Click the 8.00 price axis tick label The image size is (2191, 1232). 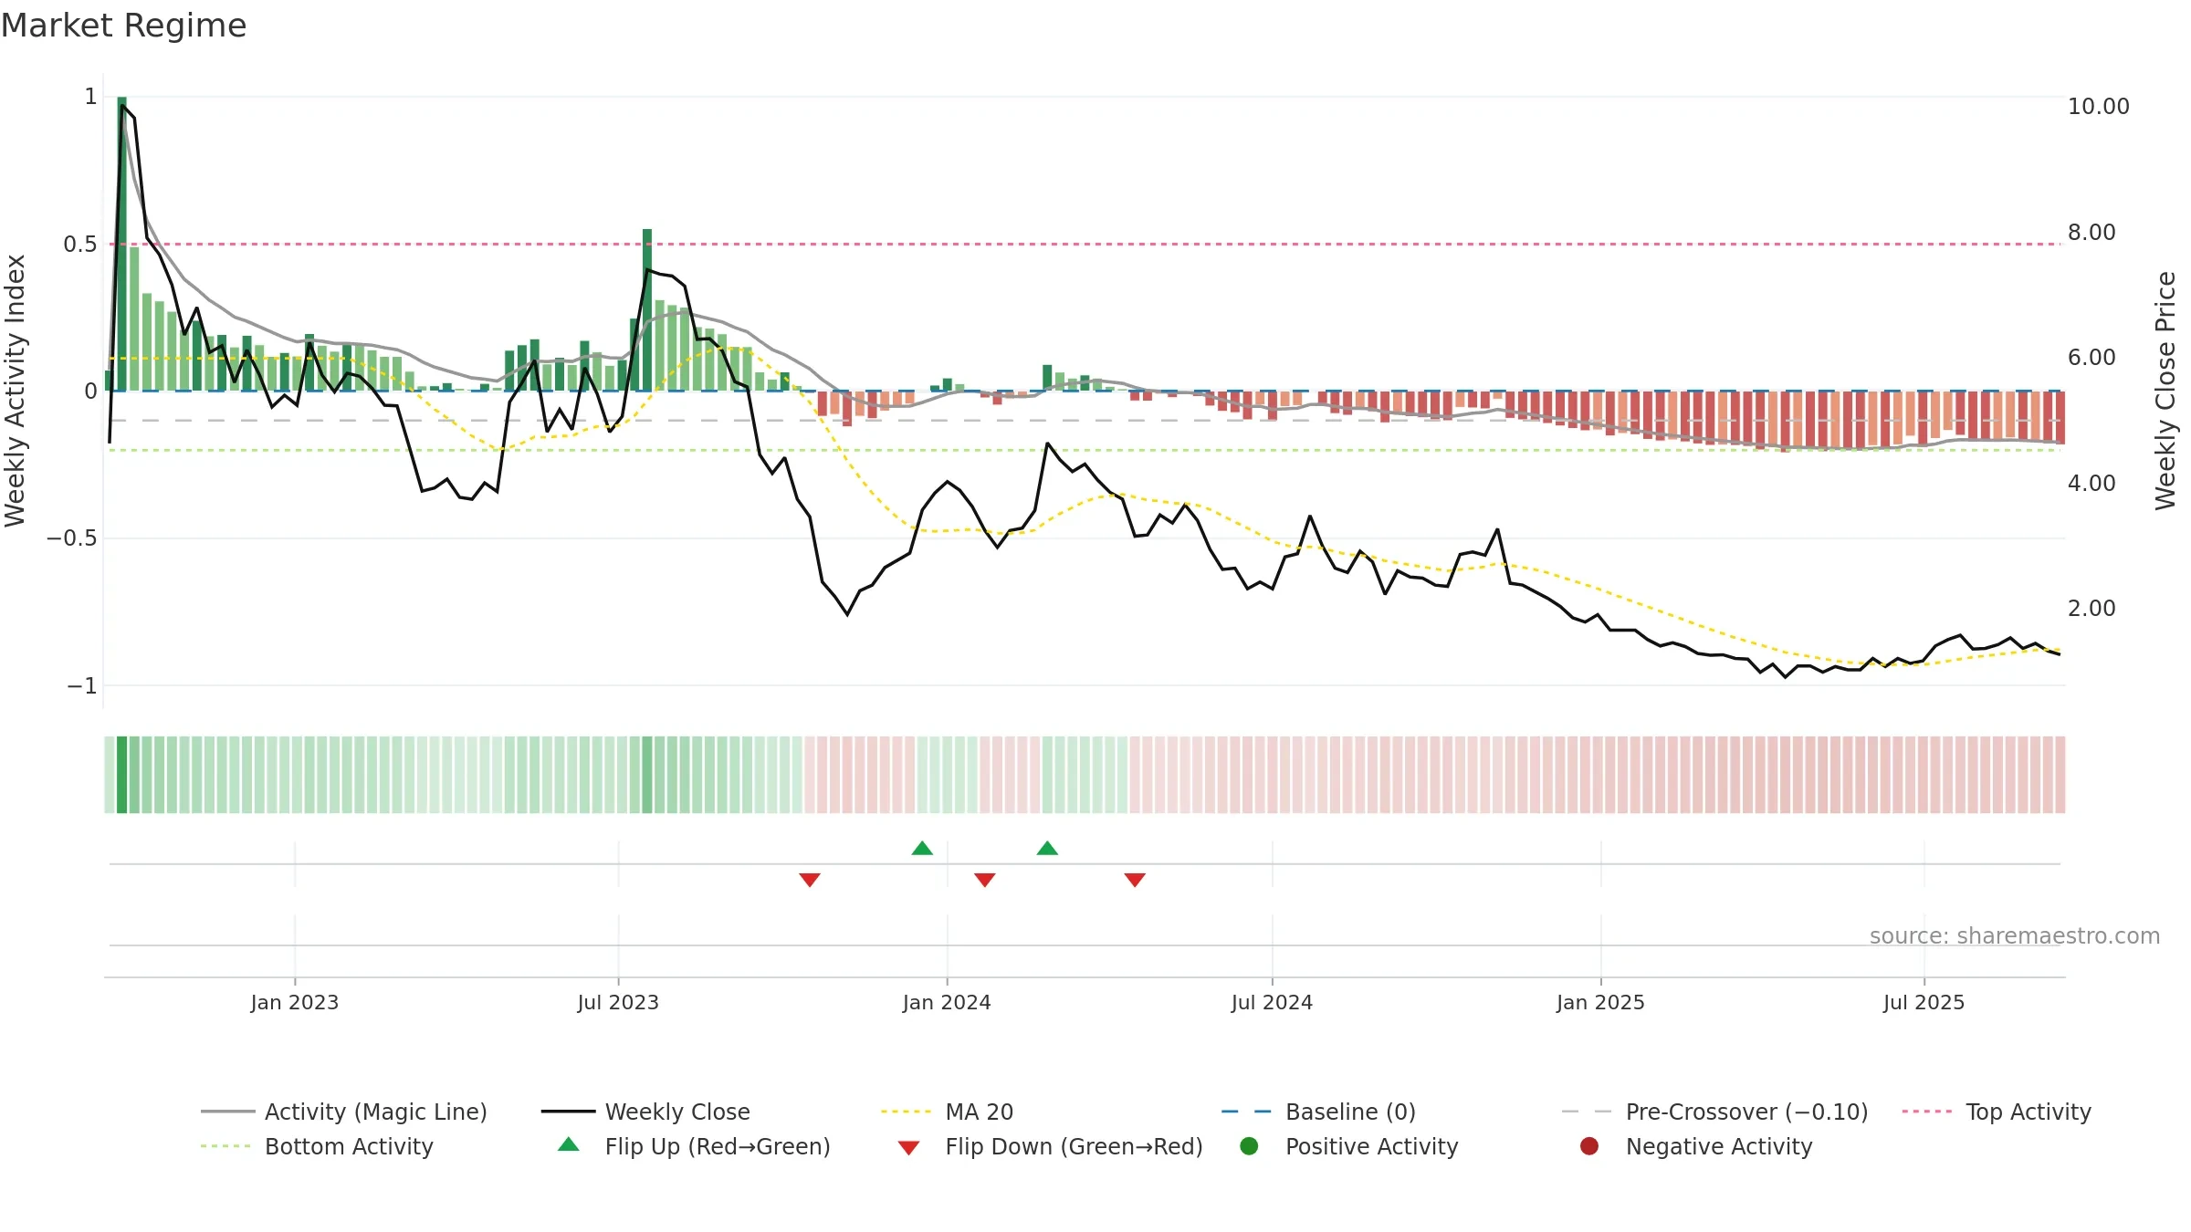(2091, 232)
